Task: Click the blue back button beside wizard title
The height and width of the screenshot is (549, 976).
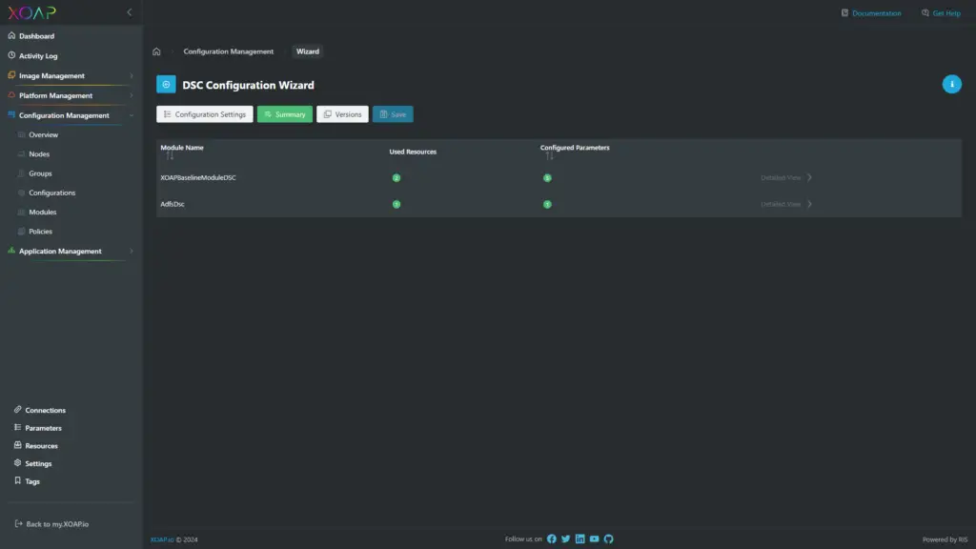Action: pyautogui.click(x=166, y=85)
